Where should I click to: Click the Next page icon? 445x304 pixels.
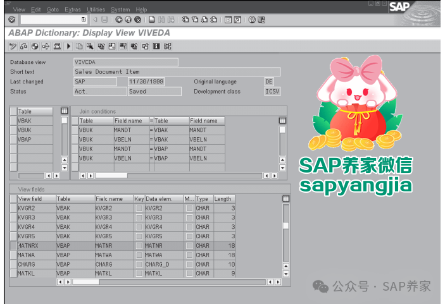tap(204, 20)
